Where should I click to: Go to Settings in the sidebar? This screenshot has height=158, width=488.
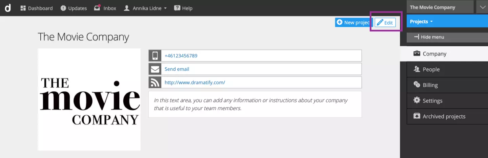tap(432, 100)
